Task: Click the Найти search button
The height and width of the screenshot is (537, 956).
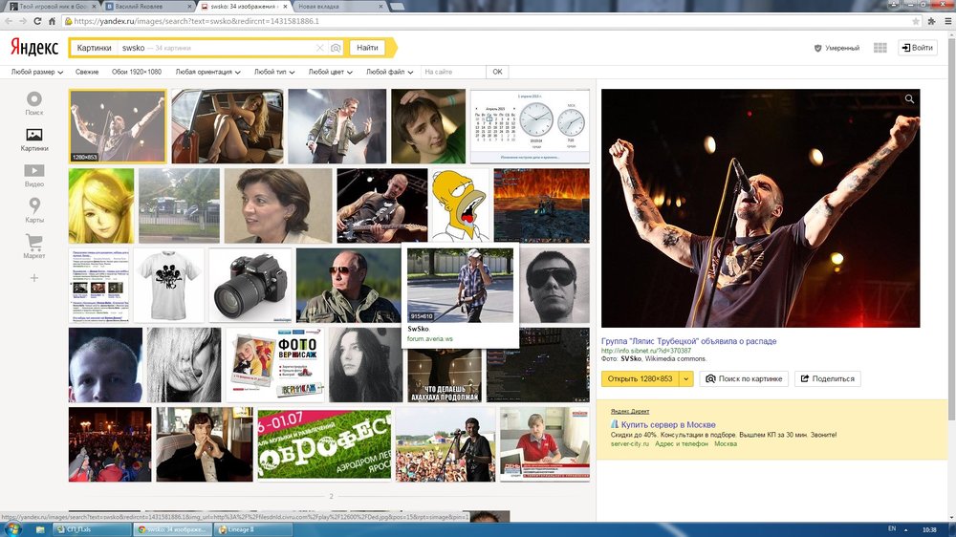Action: click(367, 48)
